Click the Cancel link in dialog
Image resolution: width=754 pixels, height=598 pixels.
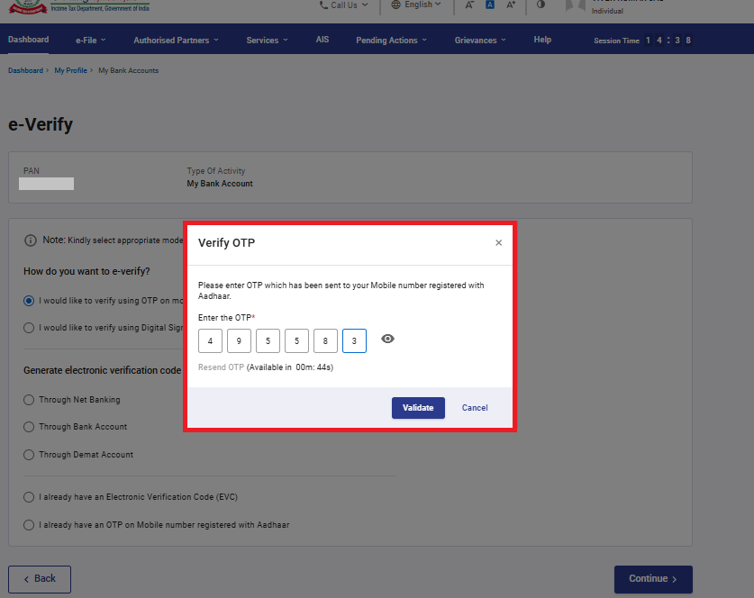[475, 408]
